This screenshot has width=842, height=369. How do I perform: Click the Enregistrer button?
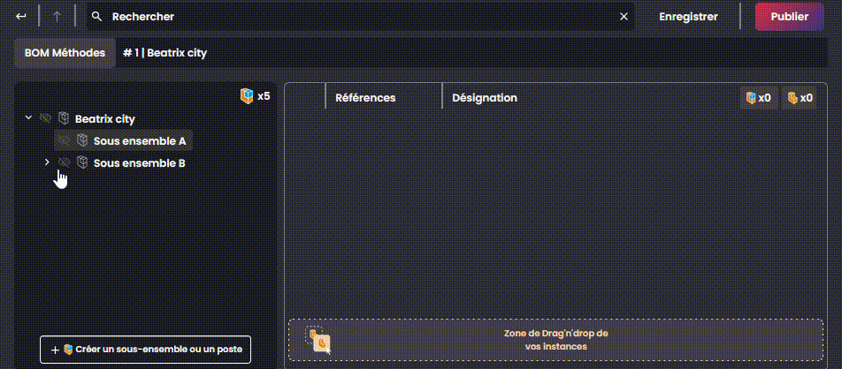pyautogui.click(x=688, y=17)
